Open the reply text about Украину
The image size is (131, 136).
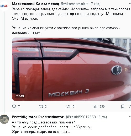(51, 127)
